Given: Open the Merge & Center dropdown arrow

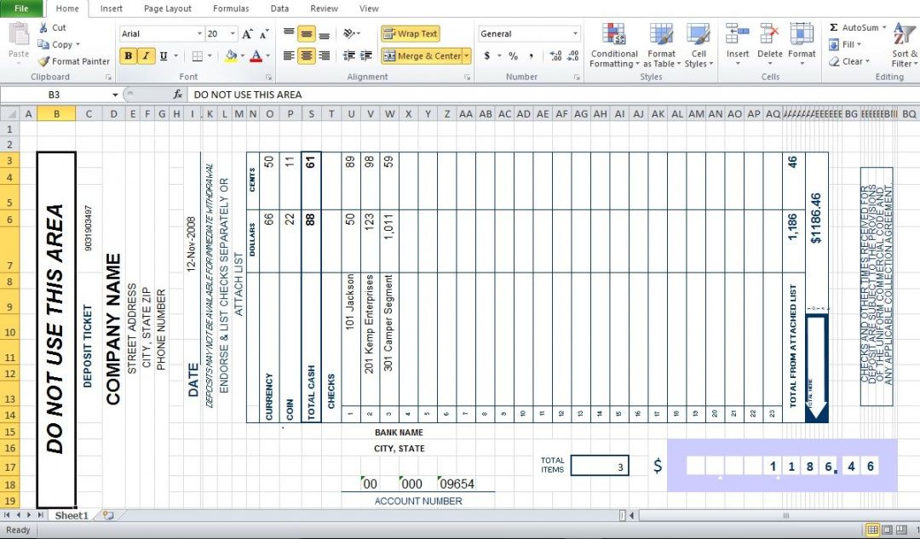Looking at the screenshot, I should click(467, 56).
